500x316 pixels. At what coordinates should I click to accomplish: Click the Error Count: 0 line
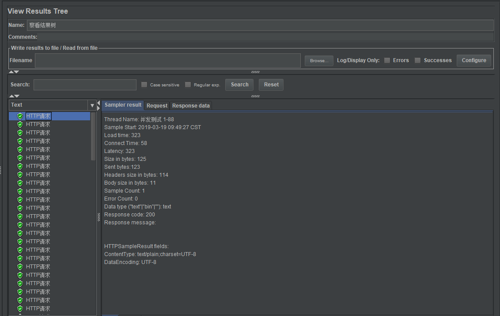point(121,199)
